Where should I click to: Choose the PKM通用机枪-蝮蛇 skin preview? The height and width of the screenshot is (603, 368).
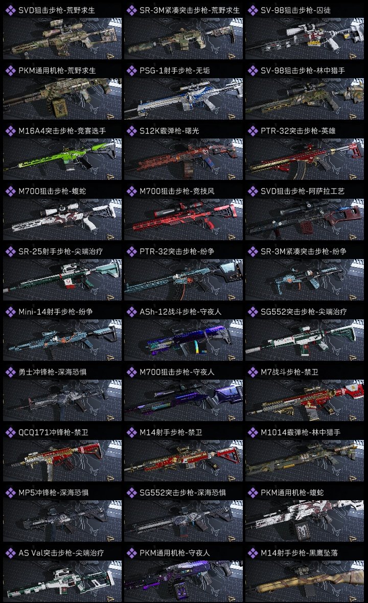(x=305, y=521)
